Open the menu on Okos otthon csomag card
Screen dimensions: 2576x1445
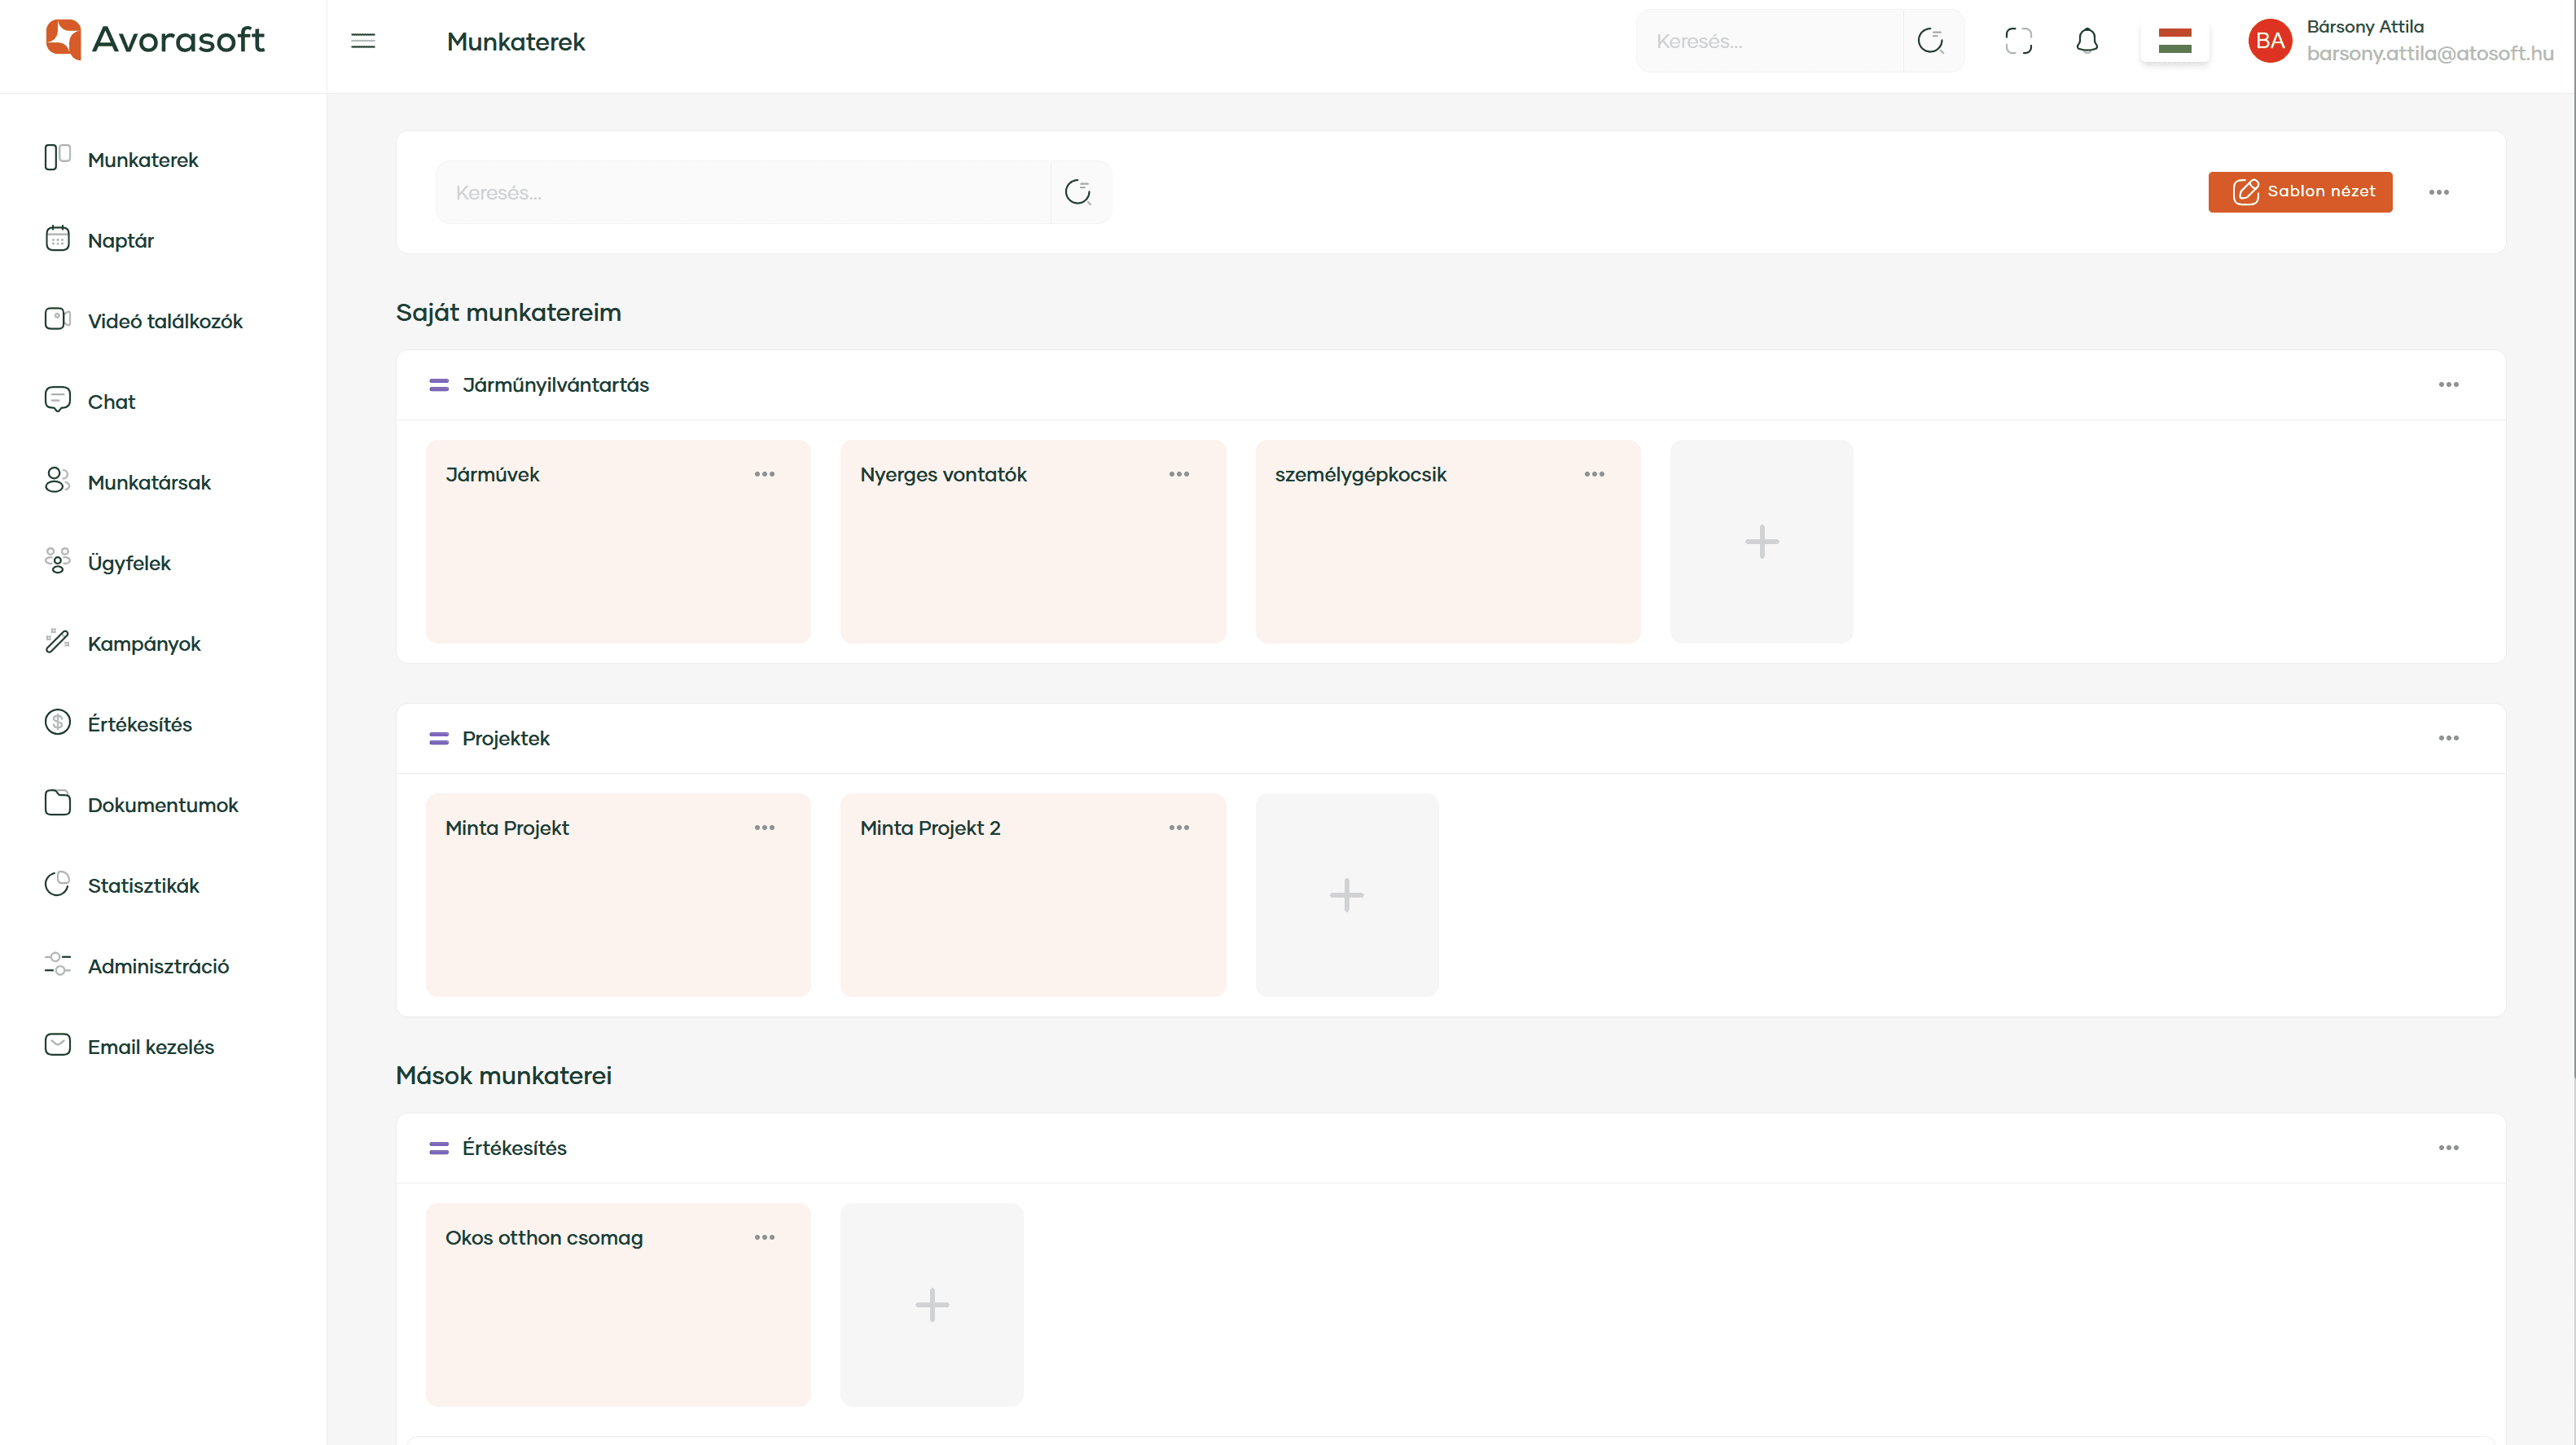[x=765, y=1237]
